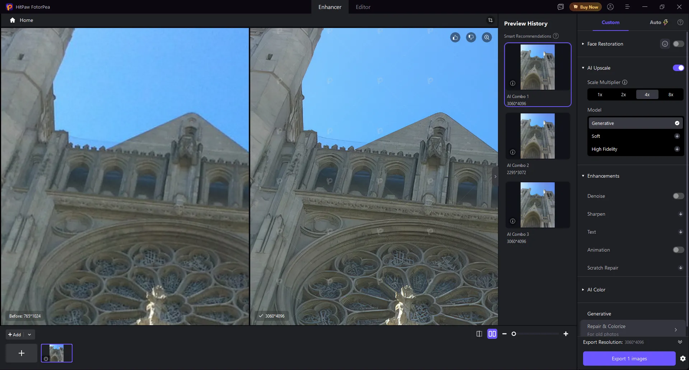
Task: Open the Auto tab
Action: tap(658, 22)
